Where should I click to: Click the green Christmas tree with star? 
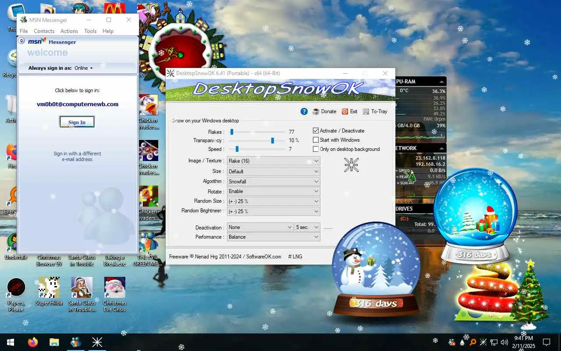[x=529, y=294]
